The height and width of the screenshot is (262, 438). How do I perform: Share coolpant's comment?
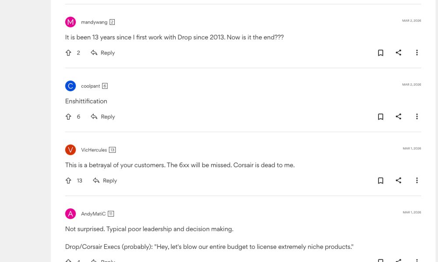point(399,117)
